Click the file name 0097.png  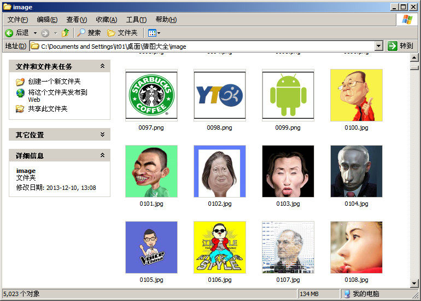[x=151, y=128]
